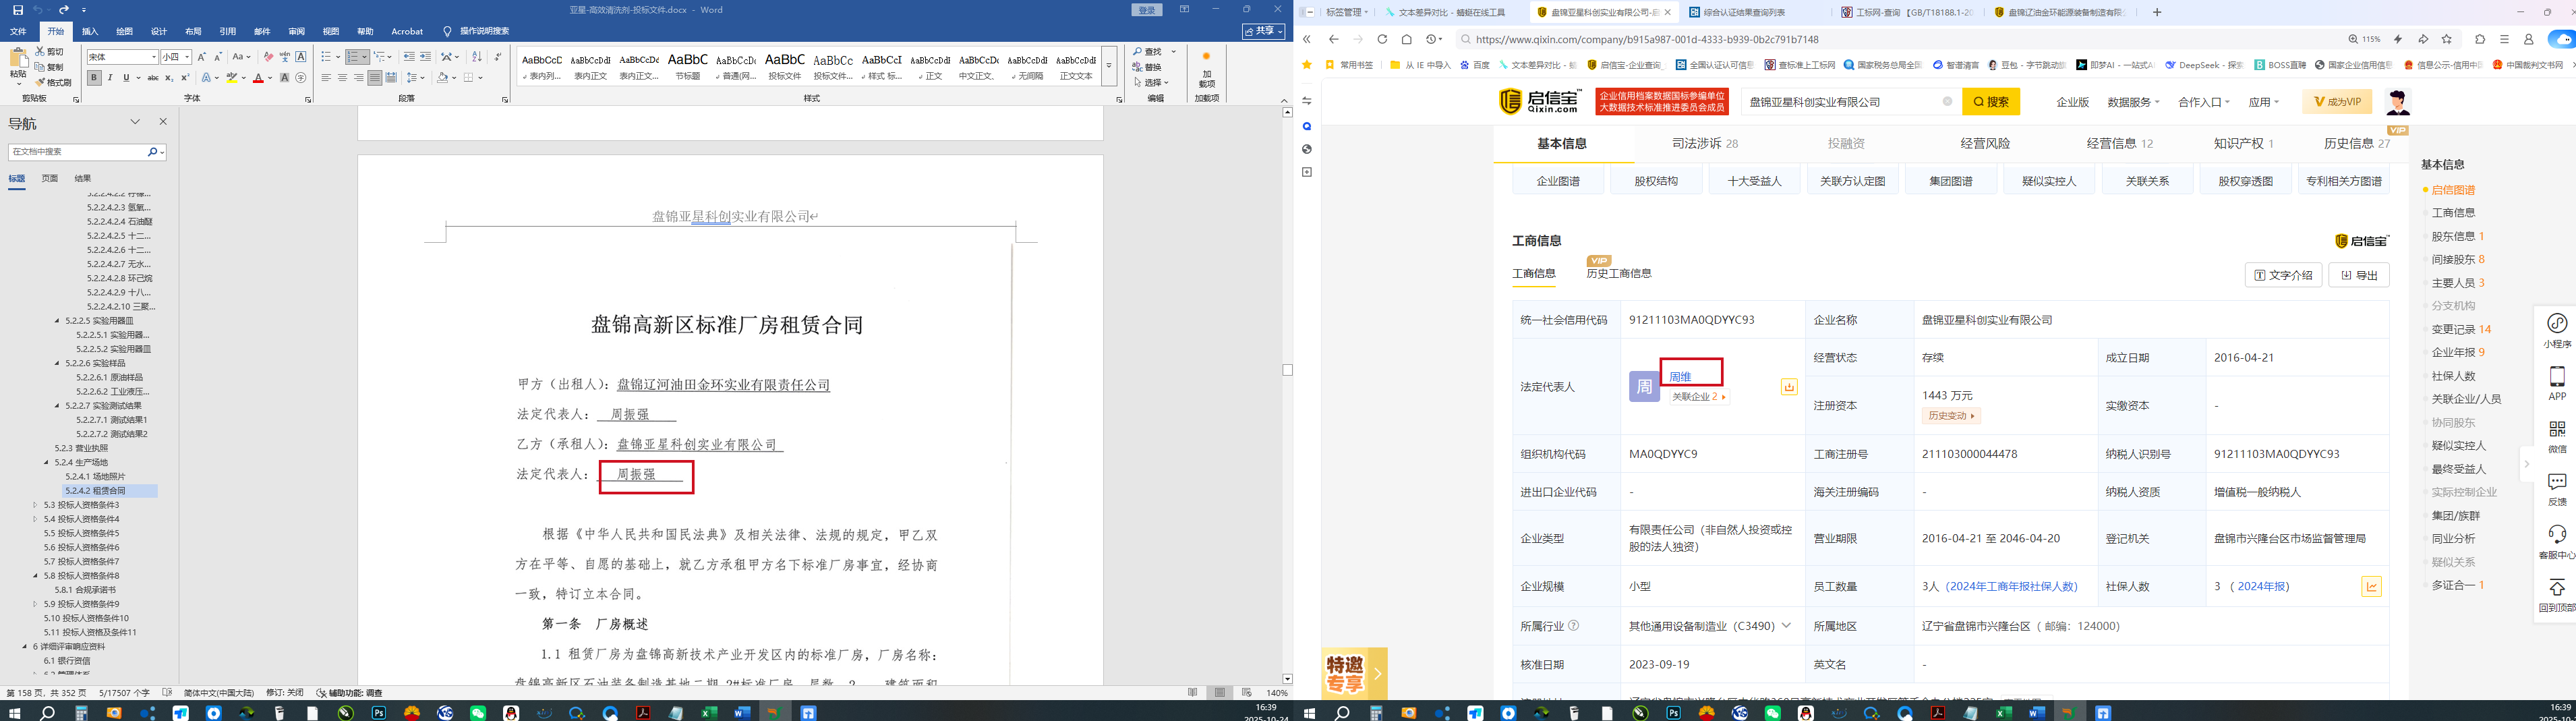Open WeChat from the left taskbar
This screenshot has height=721, width=2576.
(478, 713)
